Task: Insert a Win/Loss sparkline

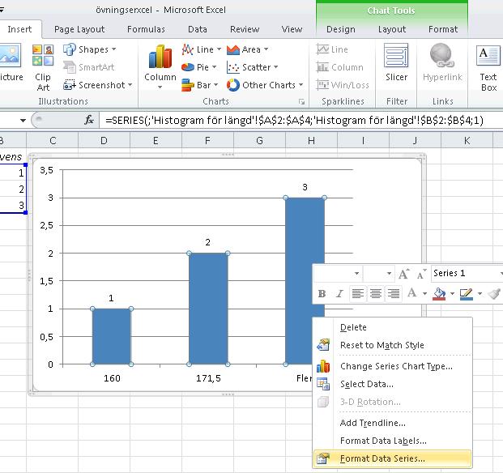Action: (343, 85)
